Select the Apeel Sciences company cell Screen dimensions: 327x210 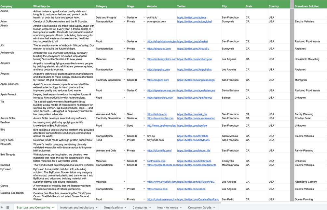coord(16,87)
